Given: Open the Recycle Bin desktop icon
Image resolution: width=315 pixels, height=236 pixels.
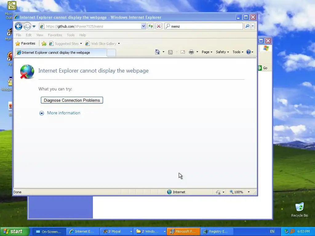Looking at the screenshot, I should pos(300,210).
